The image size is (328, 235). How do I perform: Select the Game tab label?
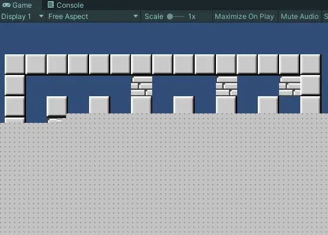[22, 5]
